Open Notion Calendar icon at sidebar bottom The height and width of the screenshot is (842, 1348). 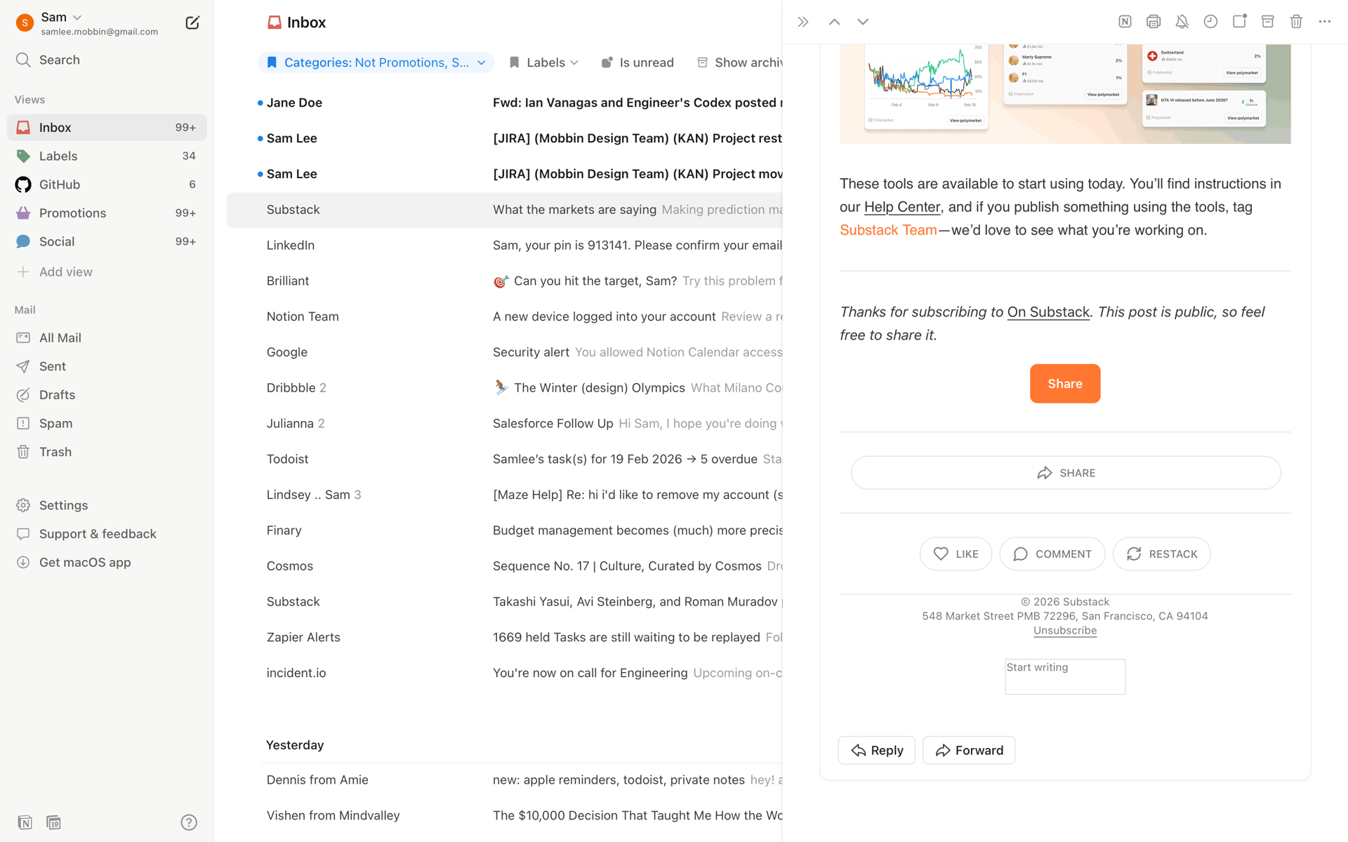coord(53,822)
